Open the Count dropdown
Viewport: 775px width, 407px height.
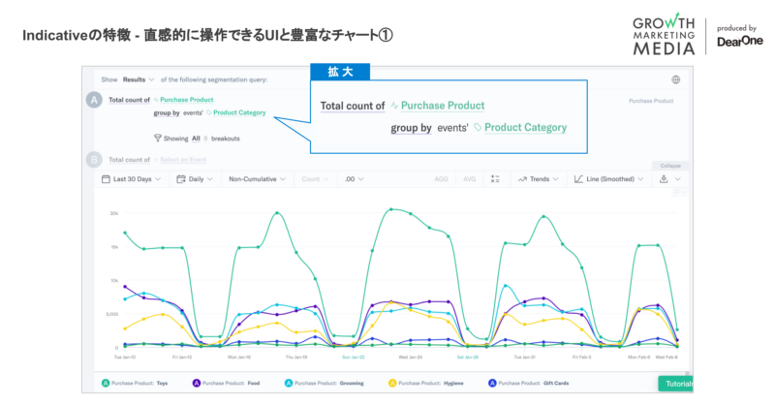[x=316, y=179]
